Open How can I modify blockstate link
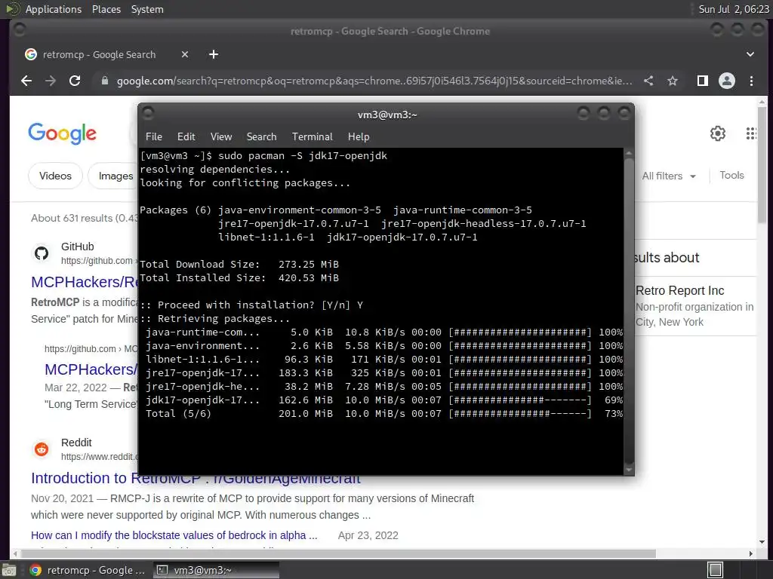 click(x=174, y=535)
